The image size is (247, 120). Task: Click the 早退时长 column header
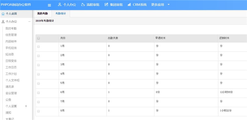tap(161, 38)
